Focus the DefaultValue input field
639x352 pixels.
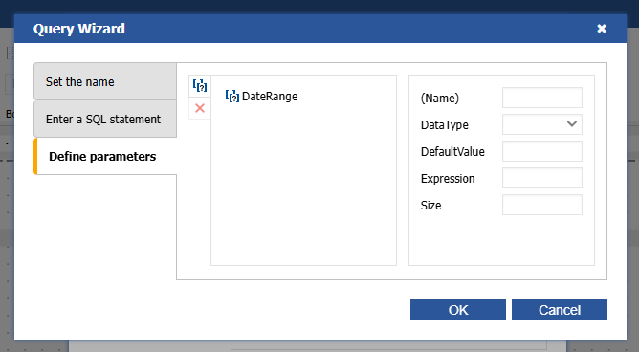[542, 151]
